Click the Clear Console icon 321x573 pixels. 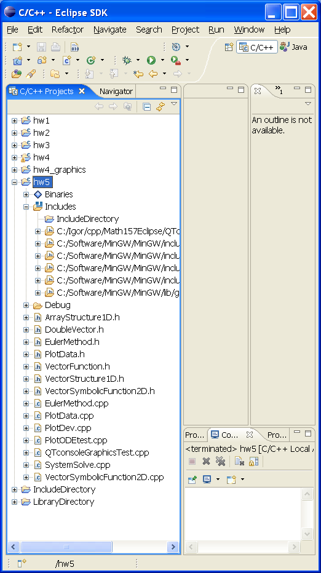pyautogui.click(x=239, y=462)
